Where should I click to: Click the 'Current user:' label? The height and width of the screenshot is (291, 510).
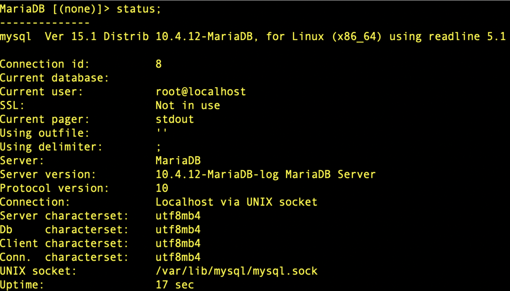[x=41, y=92]
